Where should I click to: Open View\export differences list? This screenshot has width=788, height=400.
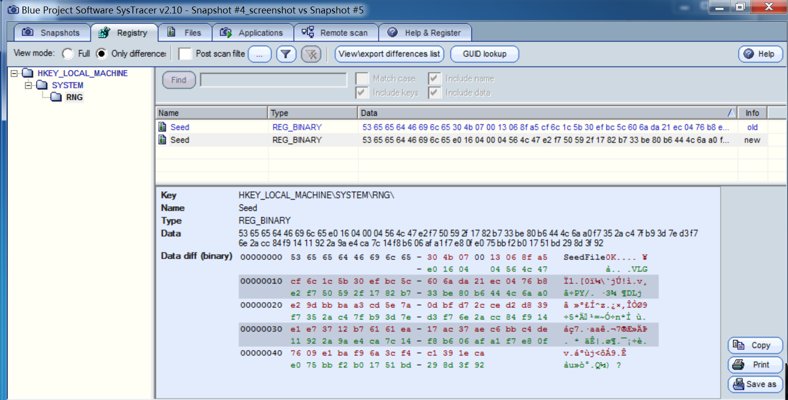389,54
